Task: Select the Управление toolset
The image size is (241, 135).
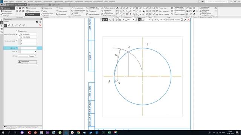Action: tap(8, 11)
